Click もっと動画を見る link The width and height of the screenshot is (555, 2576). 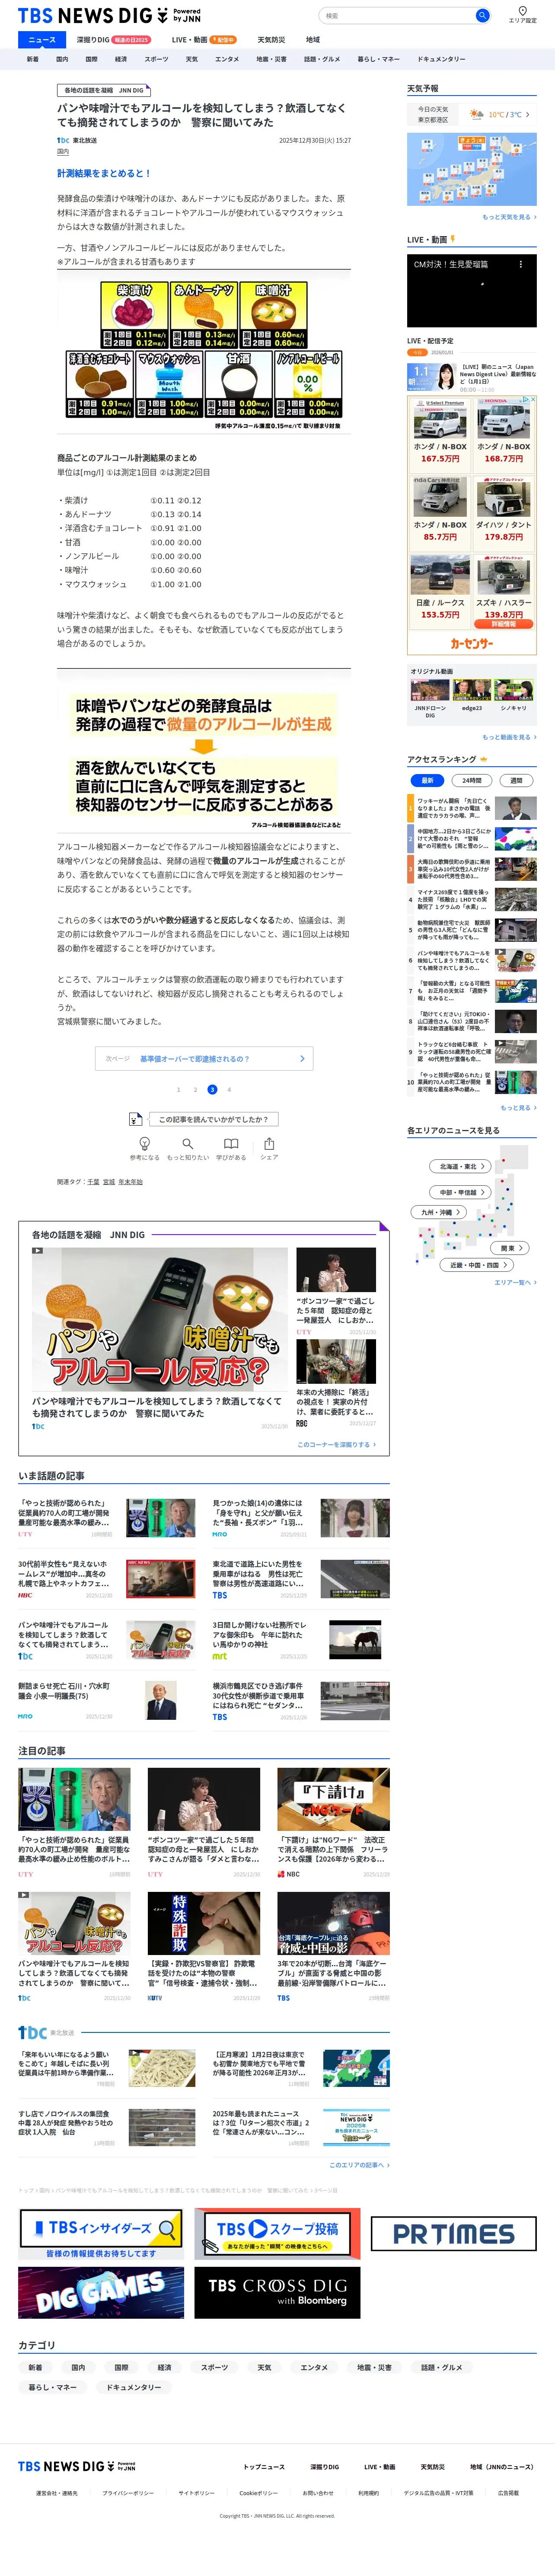click(x=509, y=737)
